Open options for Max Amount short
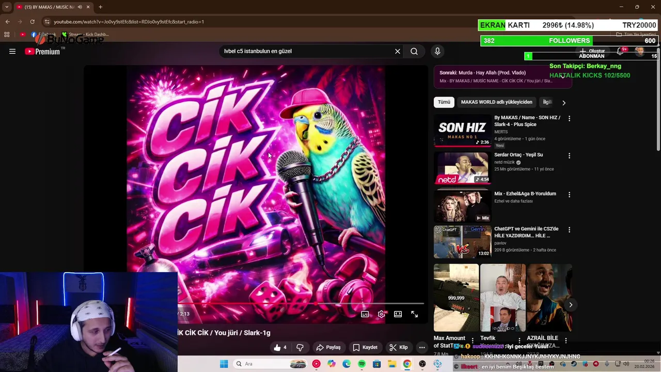This screenshot has height=372, width=661. pyautogui.click(x=473, y=340)
